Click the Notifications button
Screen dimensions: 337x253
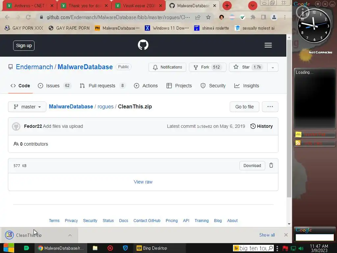[x=167, y=67]
